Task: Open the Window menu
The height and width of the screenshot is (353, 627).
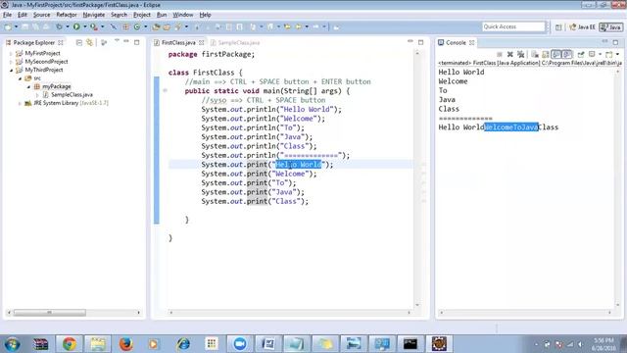Action: pos(183,15)
